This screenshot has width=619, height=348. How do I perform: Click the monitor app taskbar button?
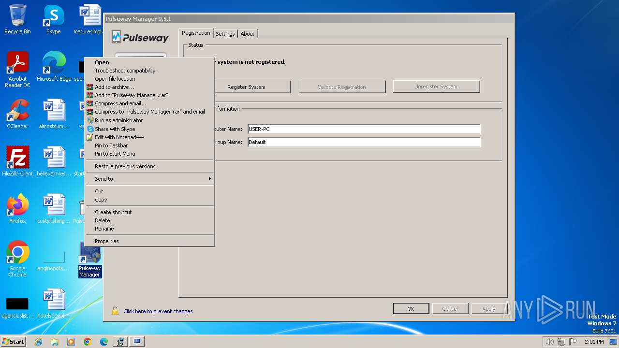click(137, 342)
